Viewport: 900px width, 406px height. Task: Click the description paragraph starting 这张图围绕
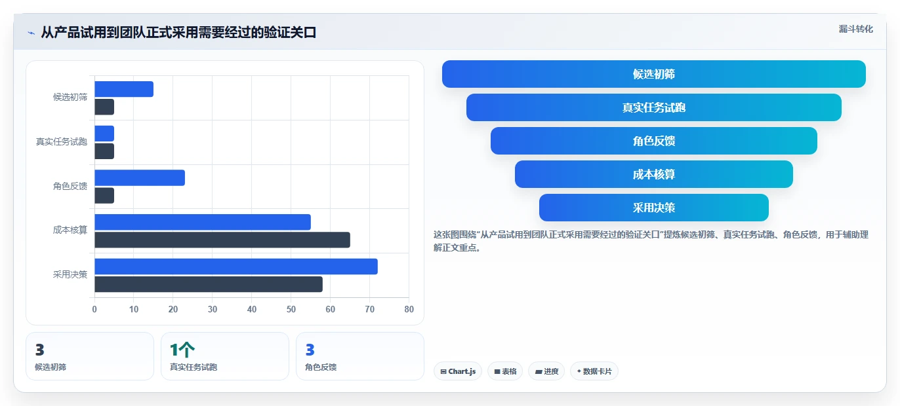click(651, 241)
